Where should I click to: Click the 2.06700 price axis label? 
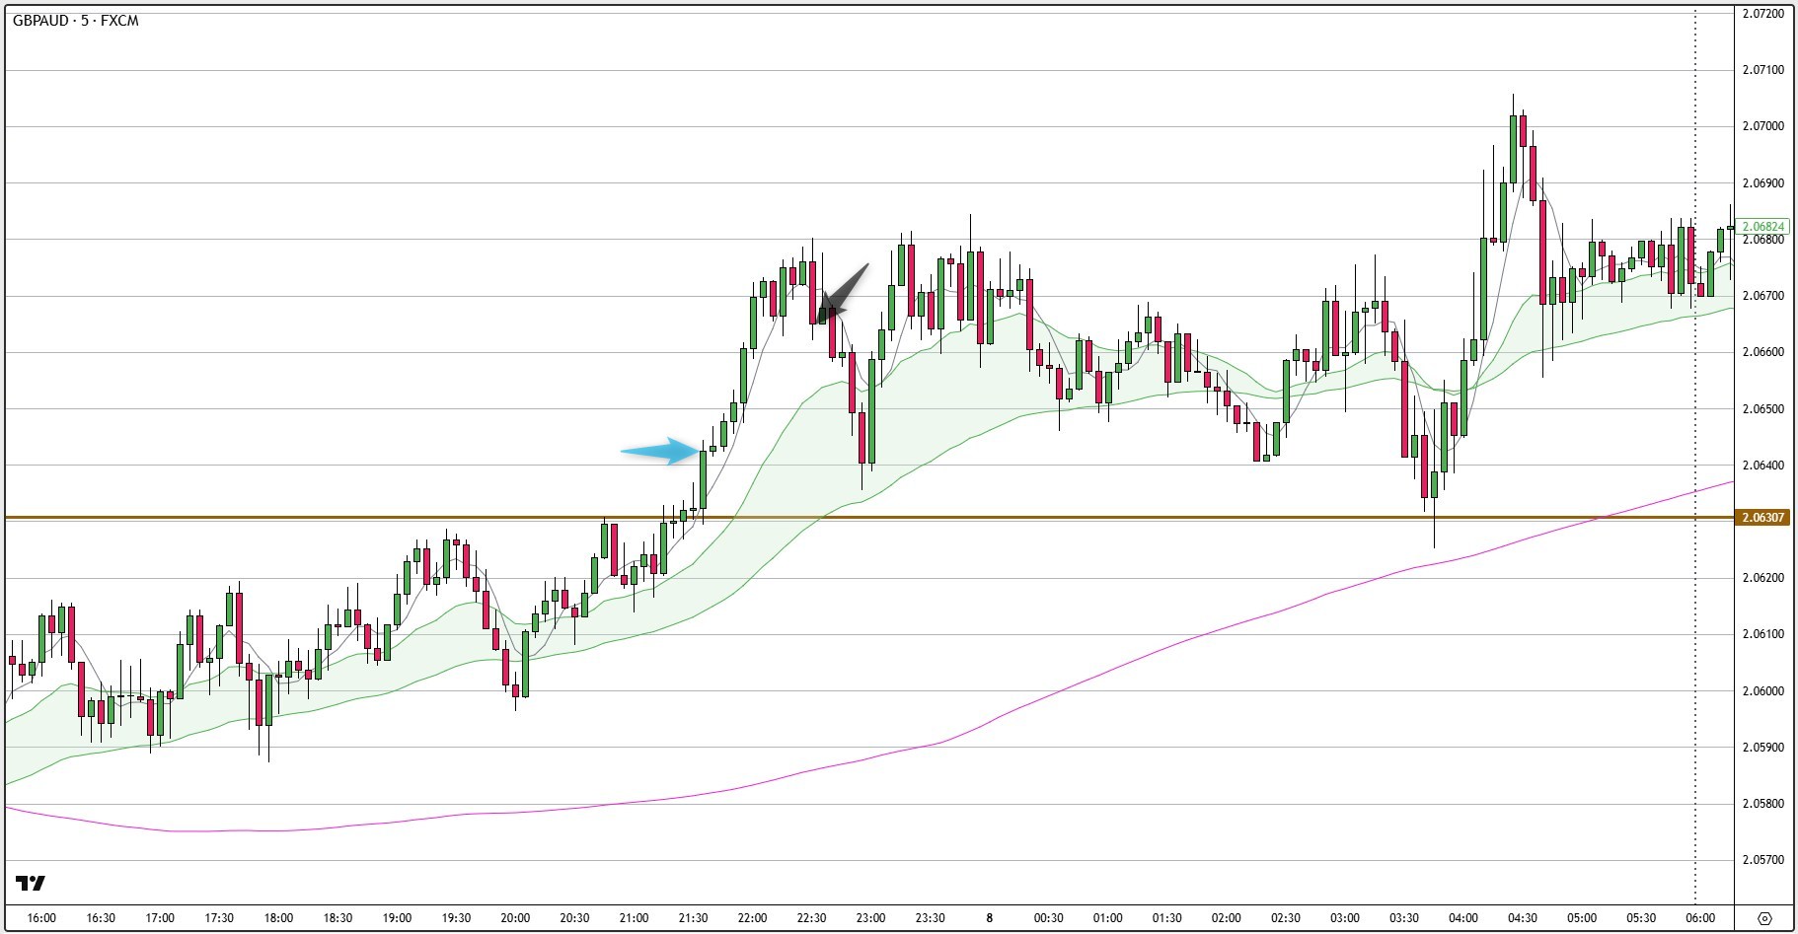[1762, 296]
